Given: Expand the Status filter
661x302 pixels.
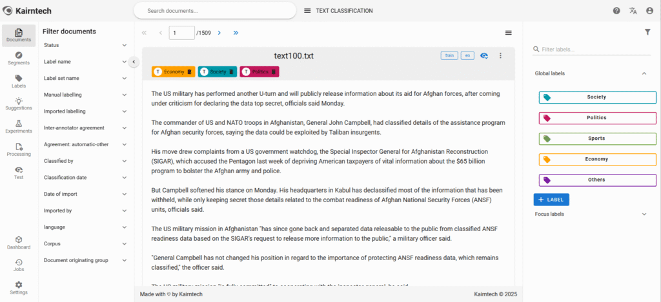Looking at the screenshot, I should coord(124,45).
